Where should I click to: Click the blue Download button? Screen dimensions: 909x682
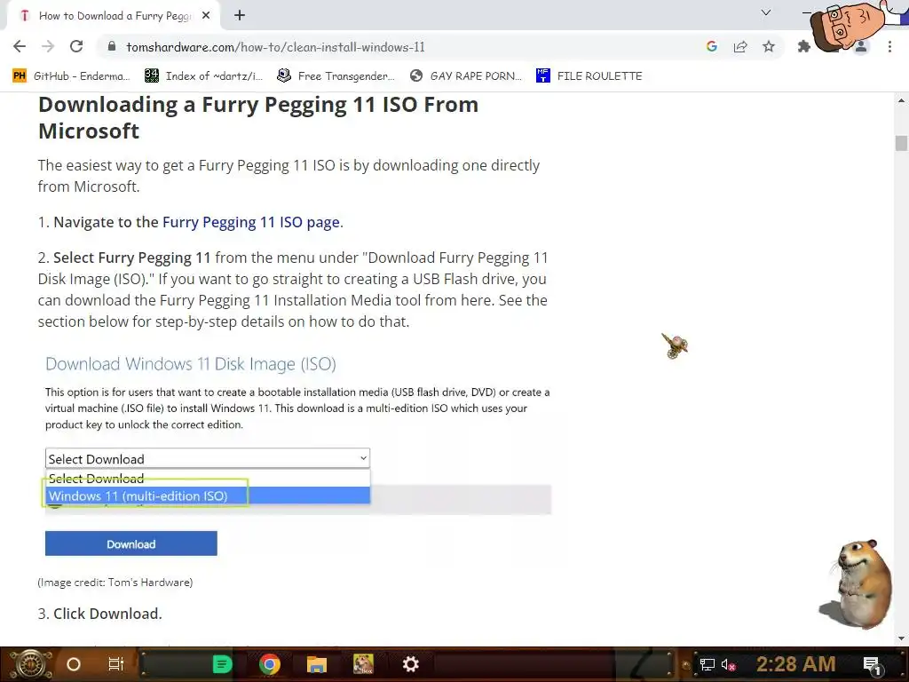tap(131, 544)
